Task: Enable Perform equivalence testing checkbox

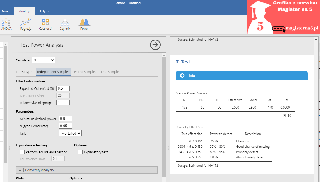Action: [22, 152]
